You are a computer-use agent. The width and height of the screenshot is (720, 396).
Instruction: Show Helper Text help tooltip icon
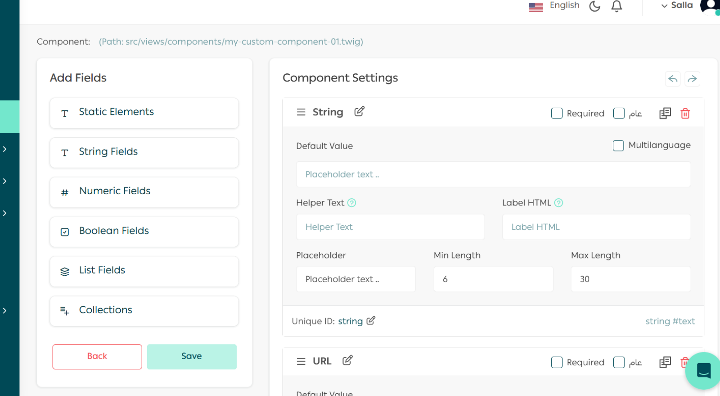(352, 203)
